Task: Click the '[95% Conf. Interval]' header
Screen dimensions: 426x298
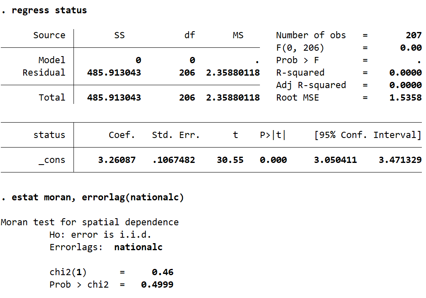Action: (368, 135)
